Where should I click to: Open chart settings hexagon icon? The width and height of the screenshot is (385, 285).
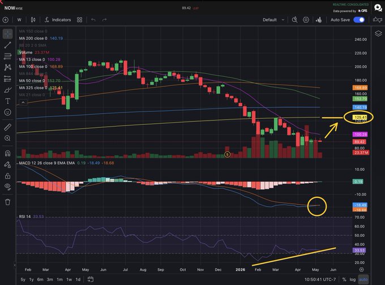tap(306, 20)
